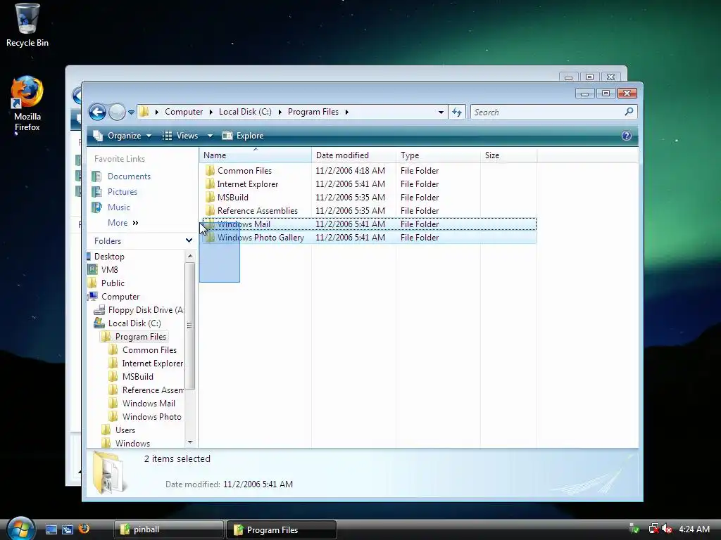Image resolution: width=721 pixels, height=540 pixels.
Task: Select Windows Mail in folder tree
Action: tap(149, 403)
